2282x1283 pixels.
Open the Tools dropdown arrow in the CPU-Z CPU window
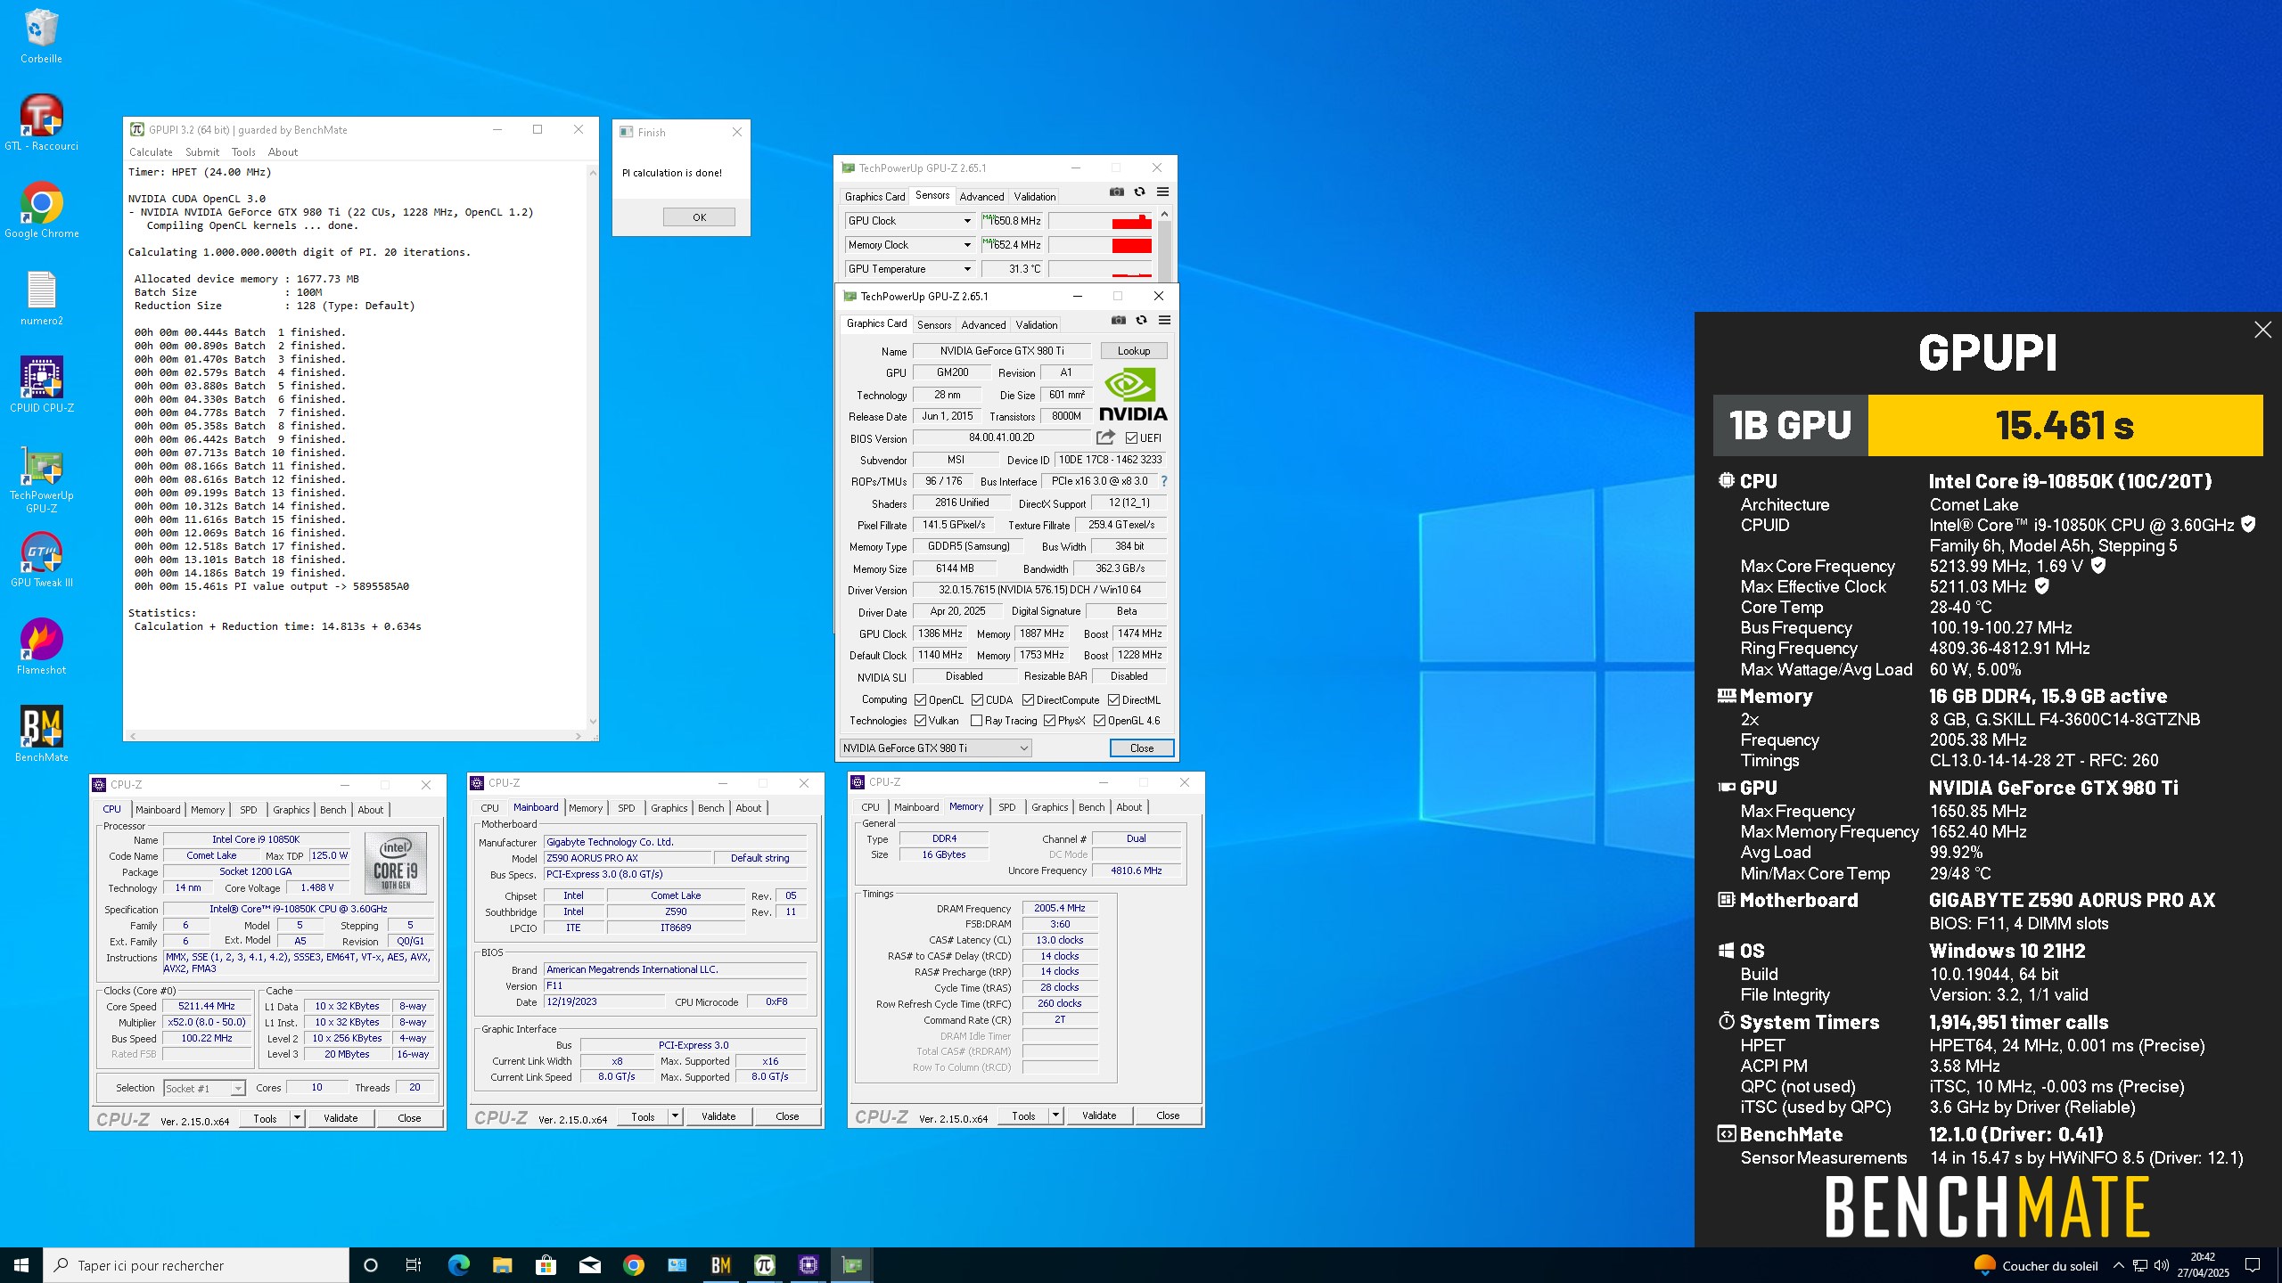297,1118
